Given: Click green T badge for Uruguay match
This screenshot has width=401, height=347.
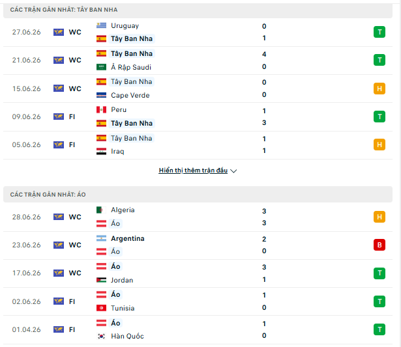Looking at the screenshot, I should click(x=379, y=32).
